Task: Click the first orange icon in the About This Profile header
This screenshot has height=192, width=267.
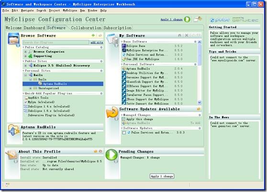Action: pos(96,151)
